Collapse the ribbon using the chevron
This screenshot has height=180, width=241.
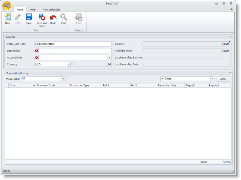click(231, 10)
